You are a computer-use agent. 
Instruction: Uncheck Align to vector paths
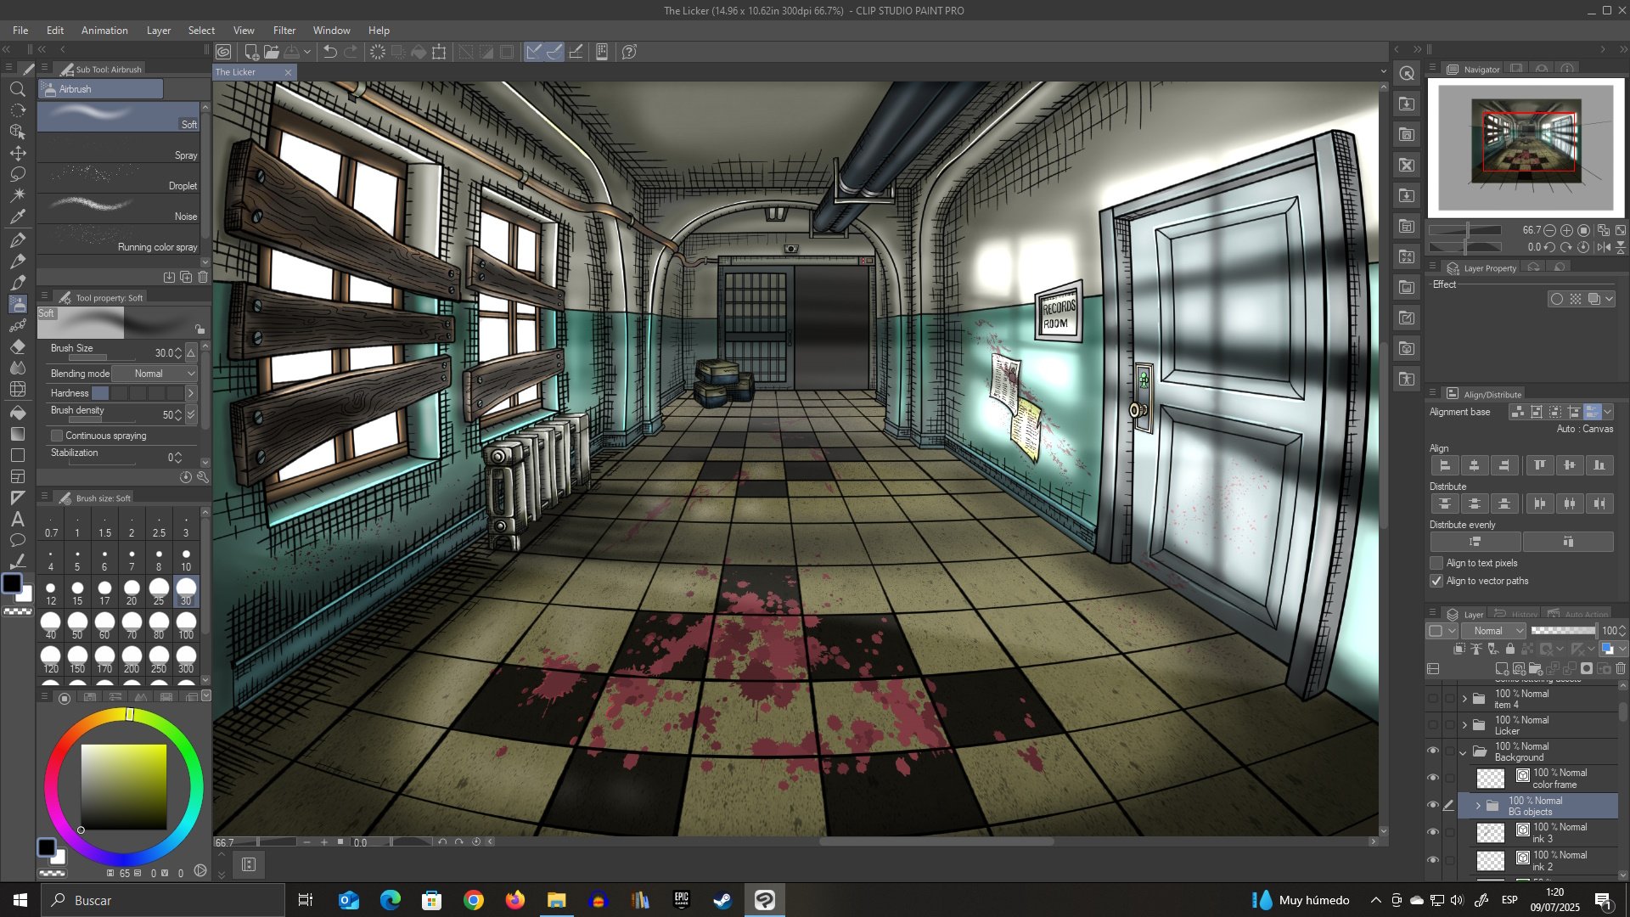1436,581
